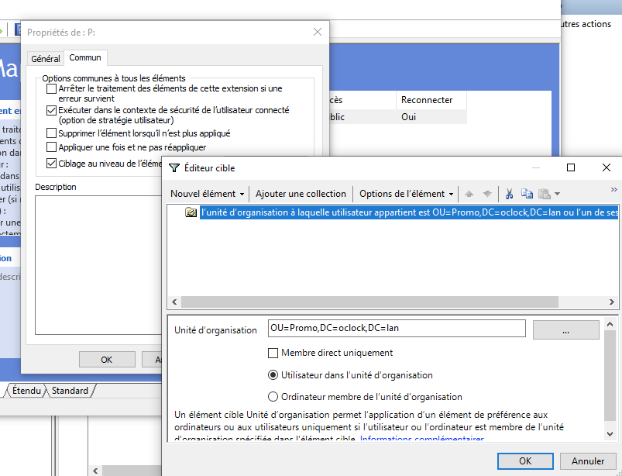
Task: Check 'Appliquer une fois et ne pas réappliquer'
Action: (x=52, y=147)
